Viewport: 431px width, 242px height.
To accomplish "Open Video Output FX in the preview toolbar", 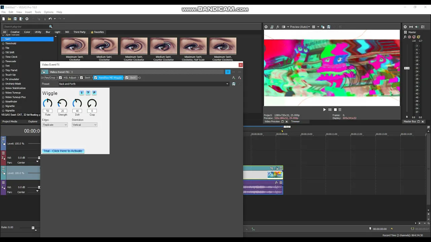I will pyautogui.click(x=277, y=27).
